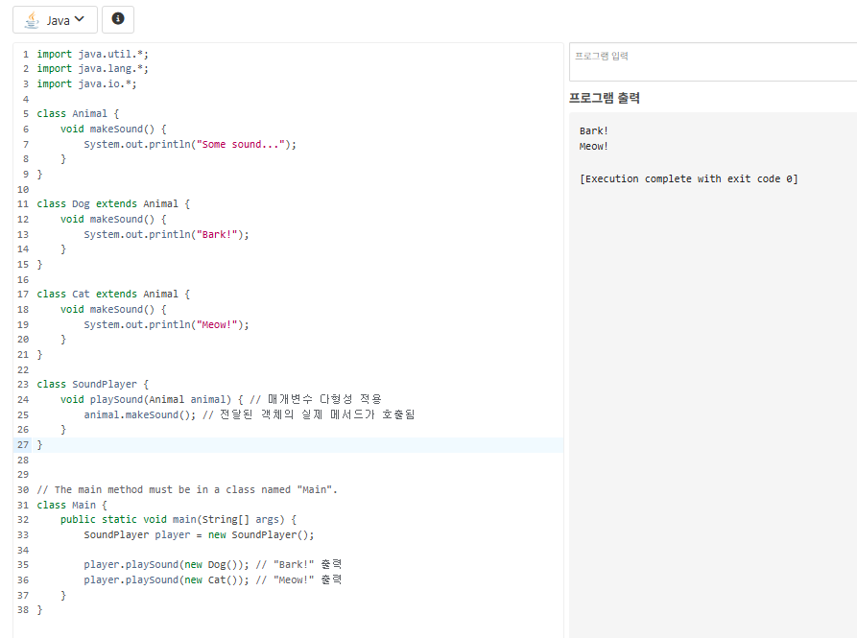Click the 'class Main {' line
Viewport: 857px width, 638px height.
click(x=72, y=505)
